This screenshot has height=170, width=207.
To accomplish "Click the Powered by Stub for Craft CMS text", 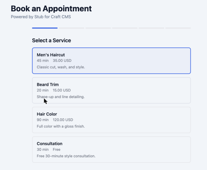I will coord(41,17).
